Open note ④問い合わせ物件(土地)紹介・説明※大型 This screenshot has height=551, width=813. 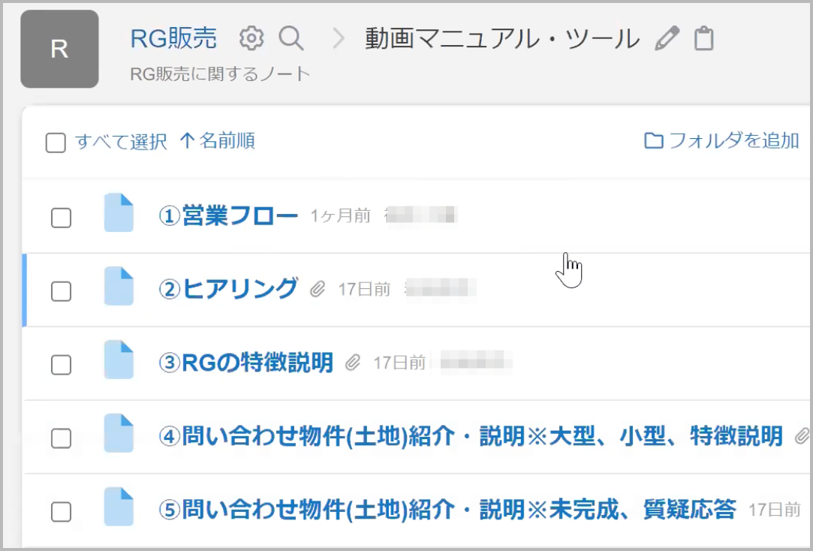(471, 436)
